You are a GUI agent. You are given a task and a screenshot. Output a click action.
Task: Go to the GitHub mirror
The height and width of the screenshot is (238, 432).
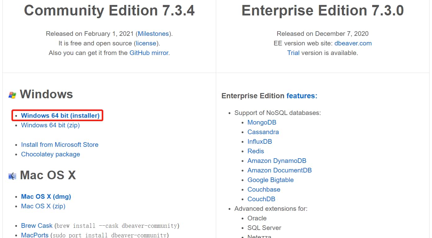pos(149,53)
